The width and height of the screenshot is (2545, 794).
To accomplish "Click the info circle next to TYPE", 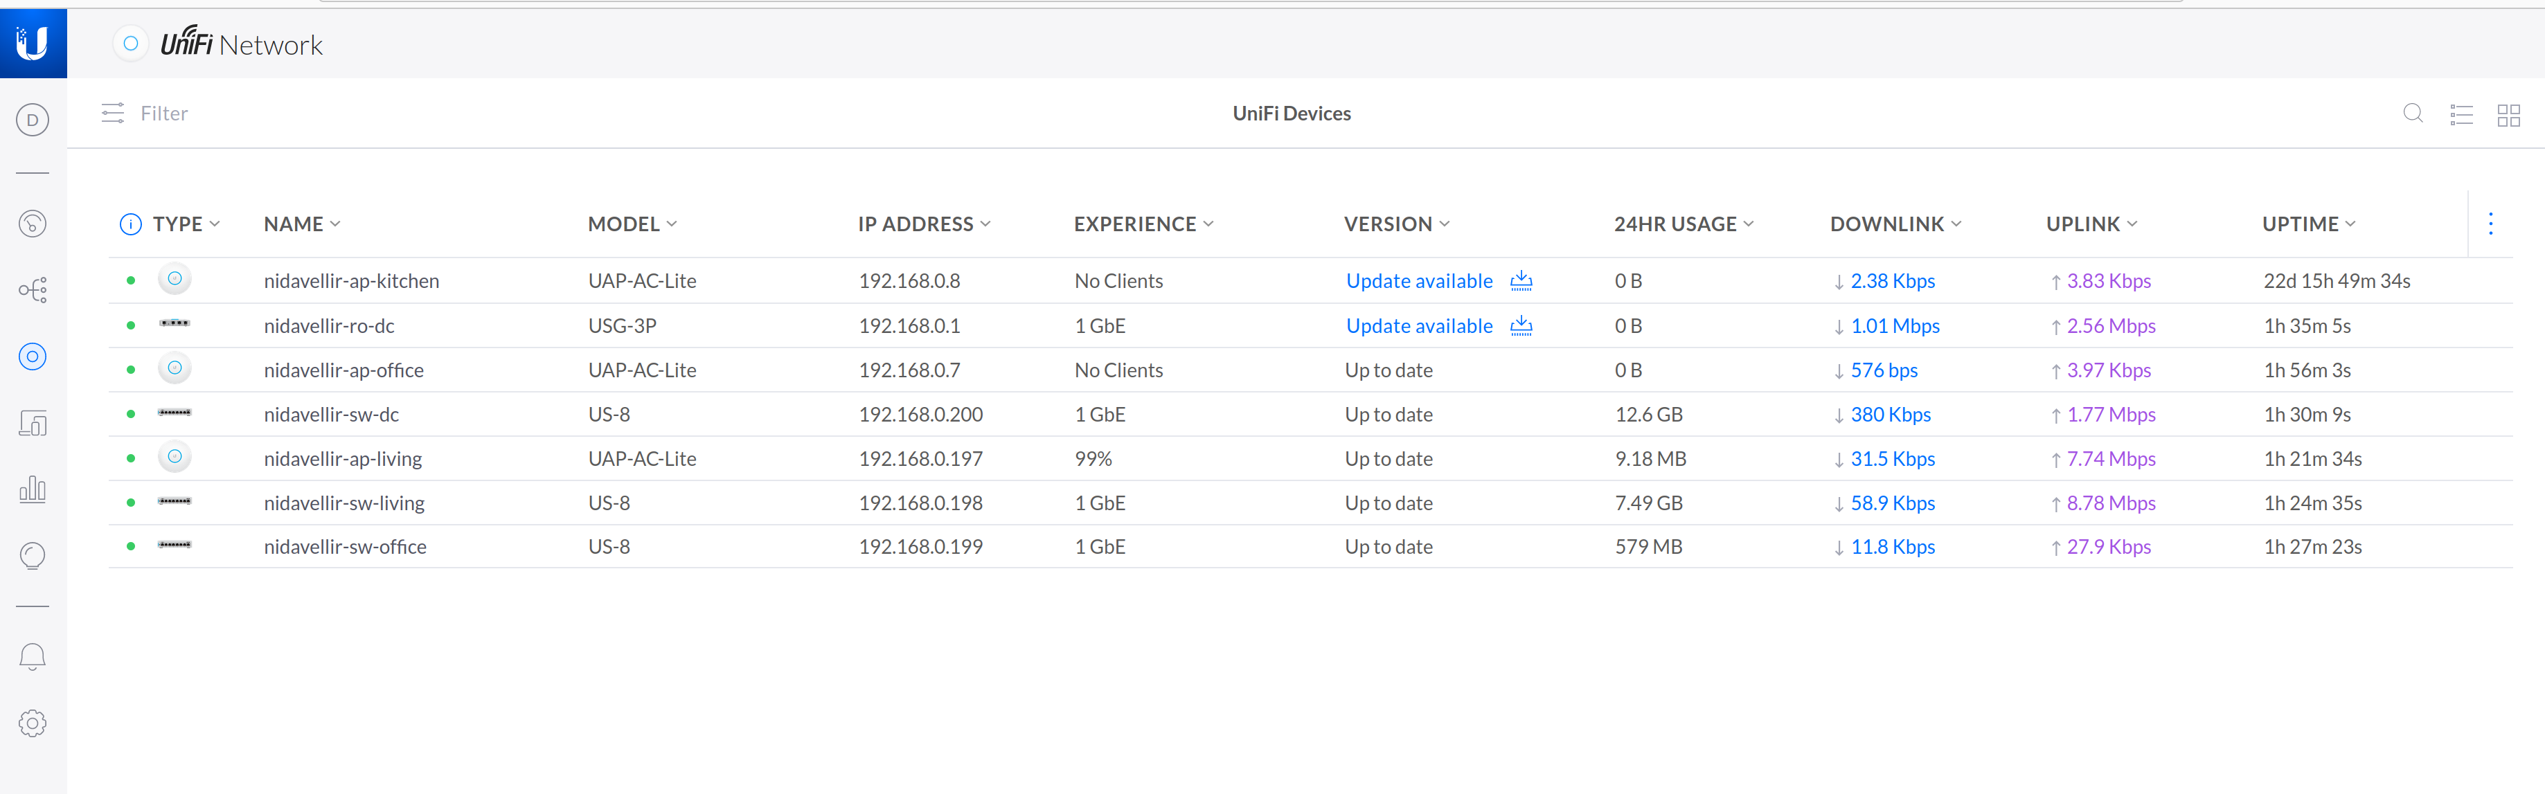I will pyautogui.click(x=130, y=224).
